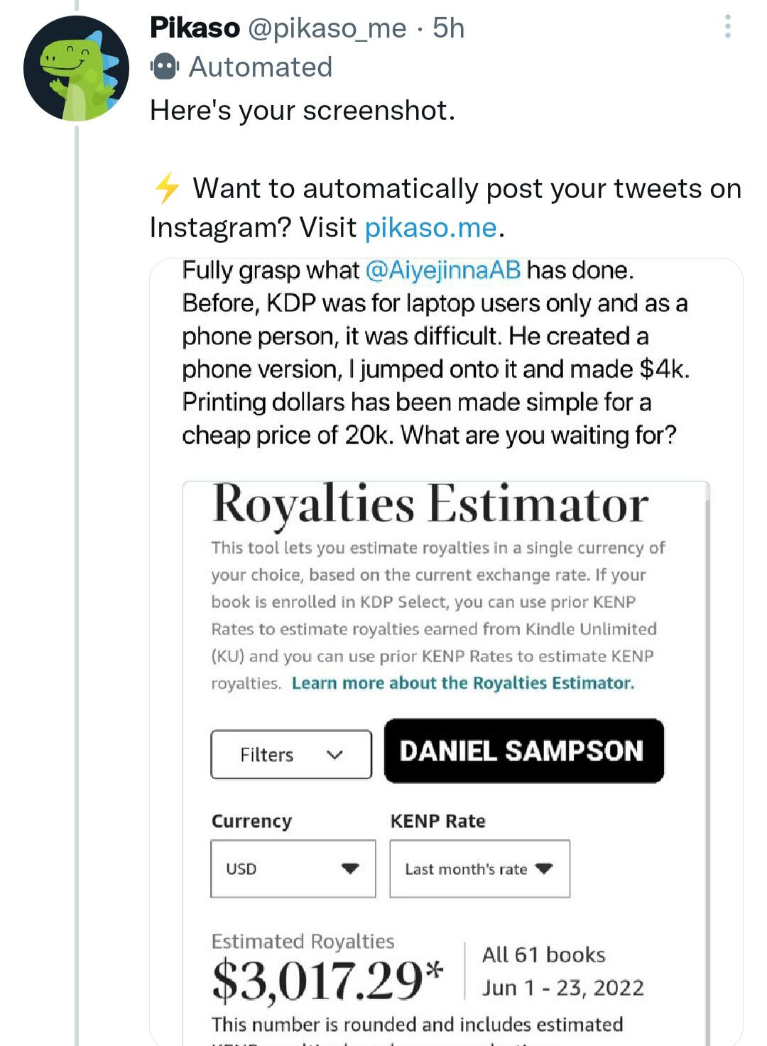
Task: Open Last month's rate KENP dropdown
Action: pos(480,868)
